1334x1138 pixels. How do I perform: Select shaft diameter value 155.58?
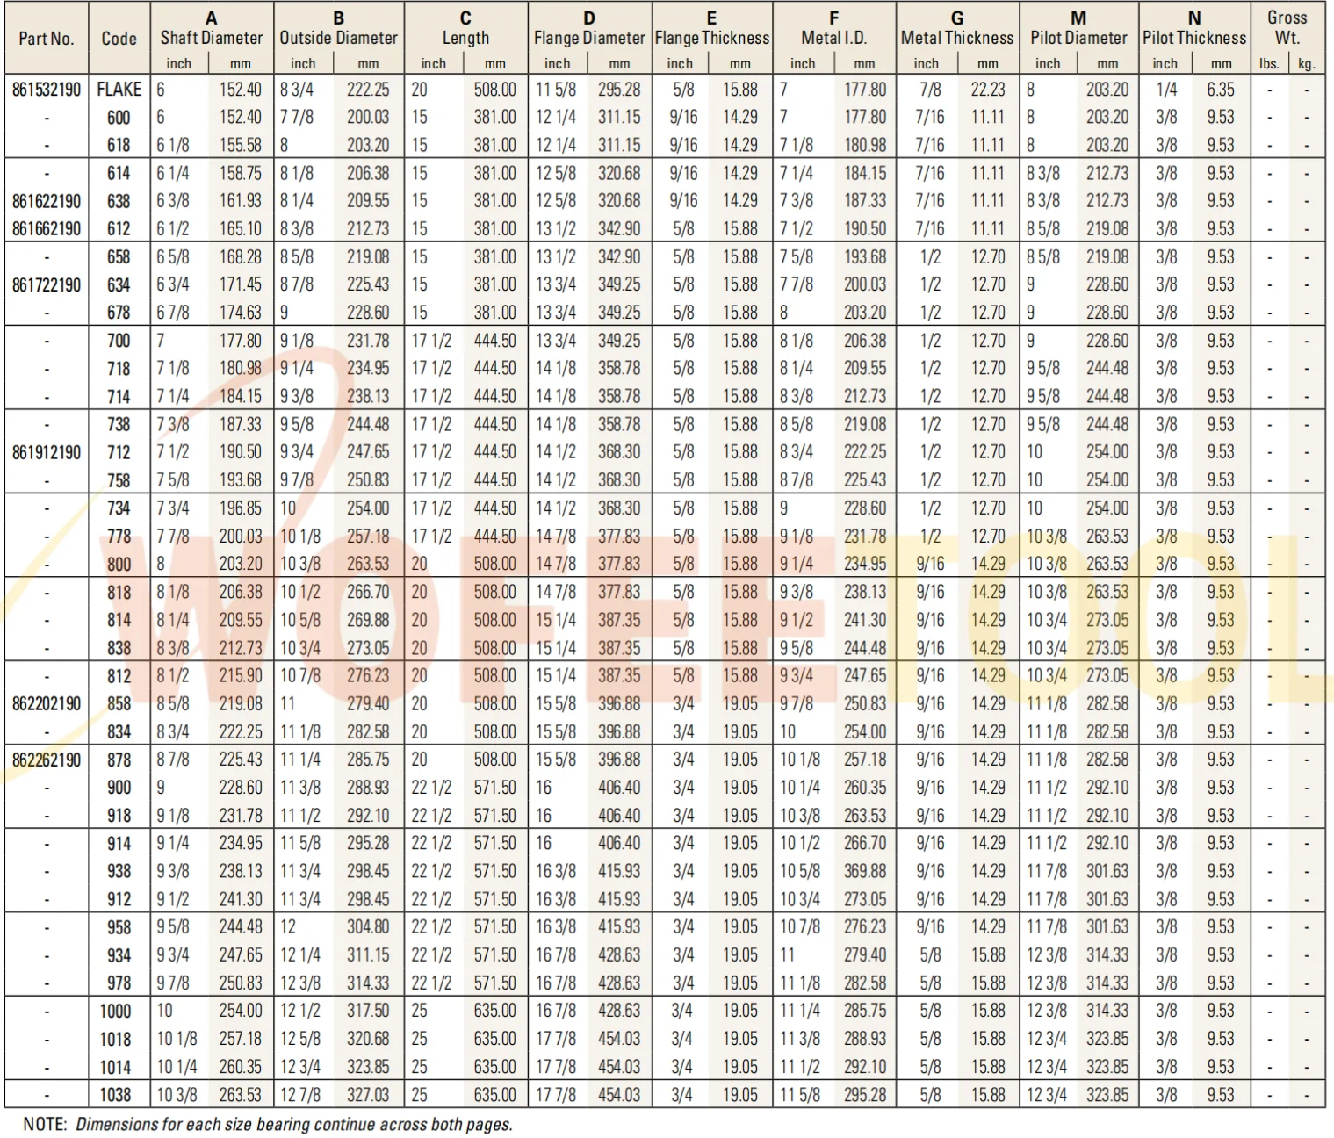pyautogui.click(x=241, y=145)
